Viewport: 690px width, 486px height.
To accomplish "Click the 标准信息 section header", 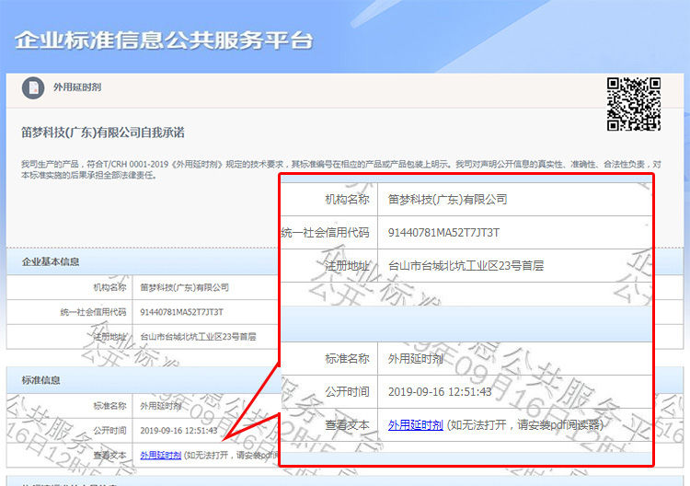I will pos(40,380).
